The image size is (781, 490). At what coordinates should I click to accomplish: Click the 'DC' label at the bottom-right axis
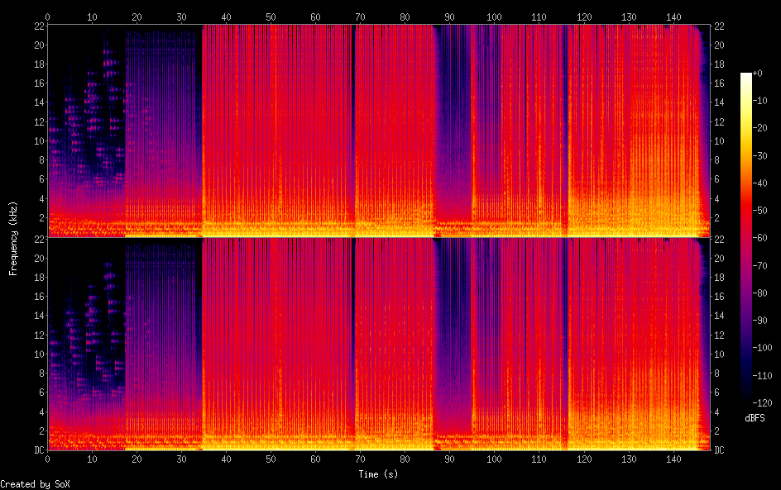point(720,450)
